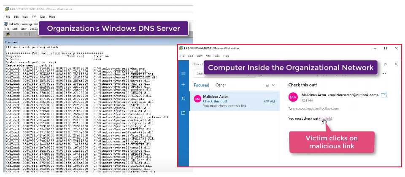Click 'this link!' in the email body
Viewport: 405px width, 177px height.
(326, 118)
